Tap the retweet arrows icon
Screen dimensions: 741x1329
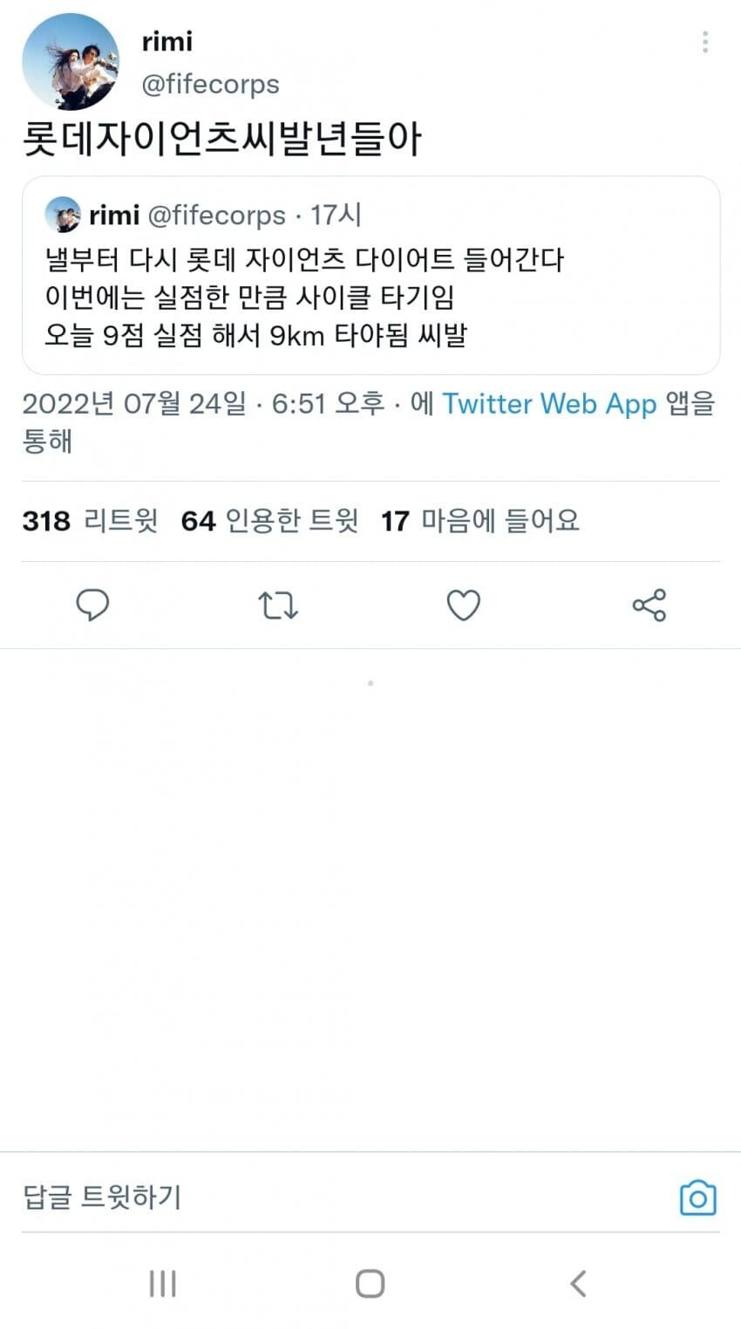(x=278, y=605)
